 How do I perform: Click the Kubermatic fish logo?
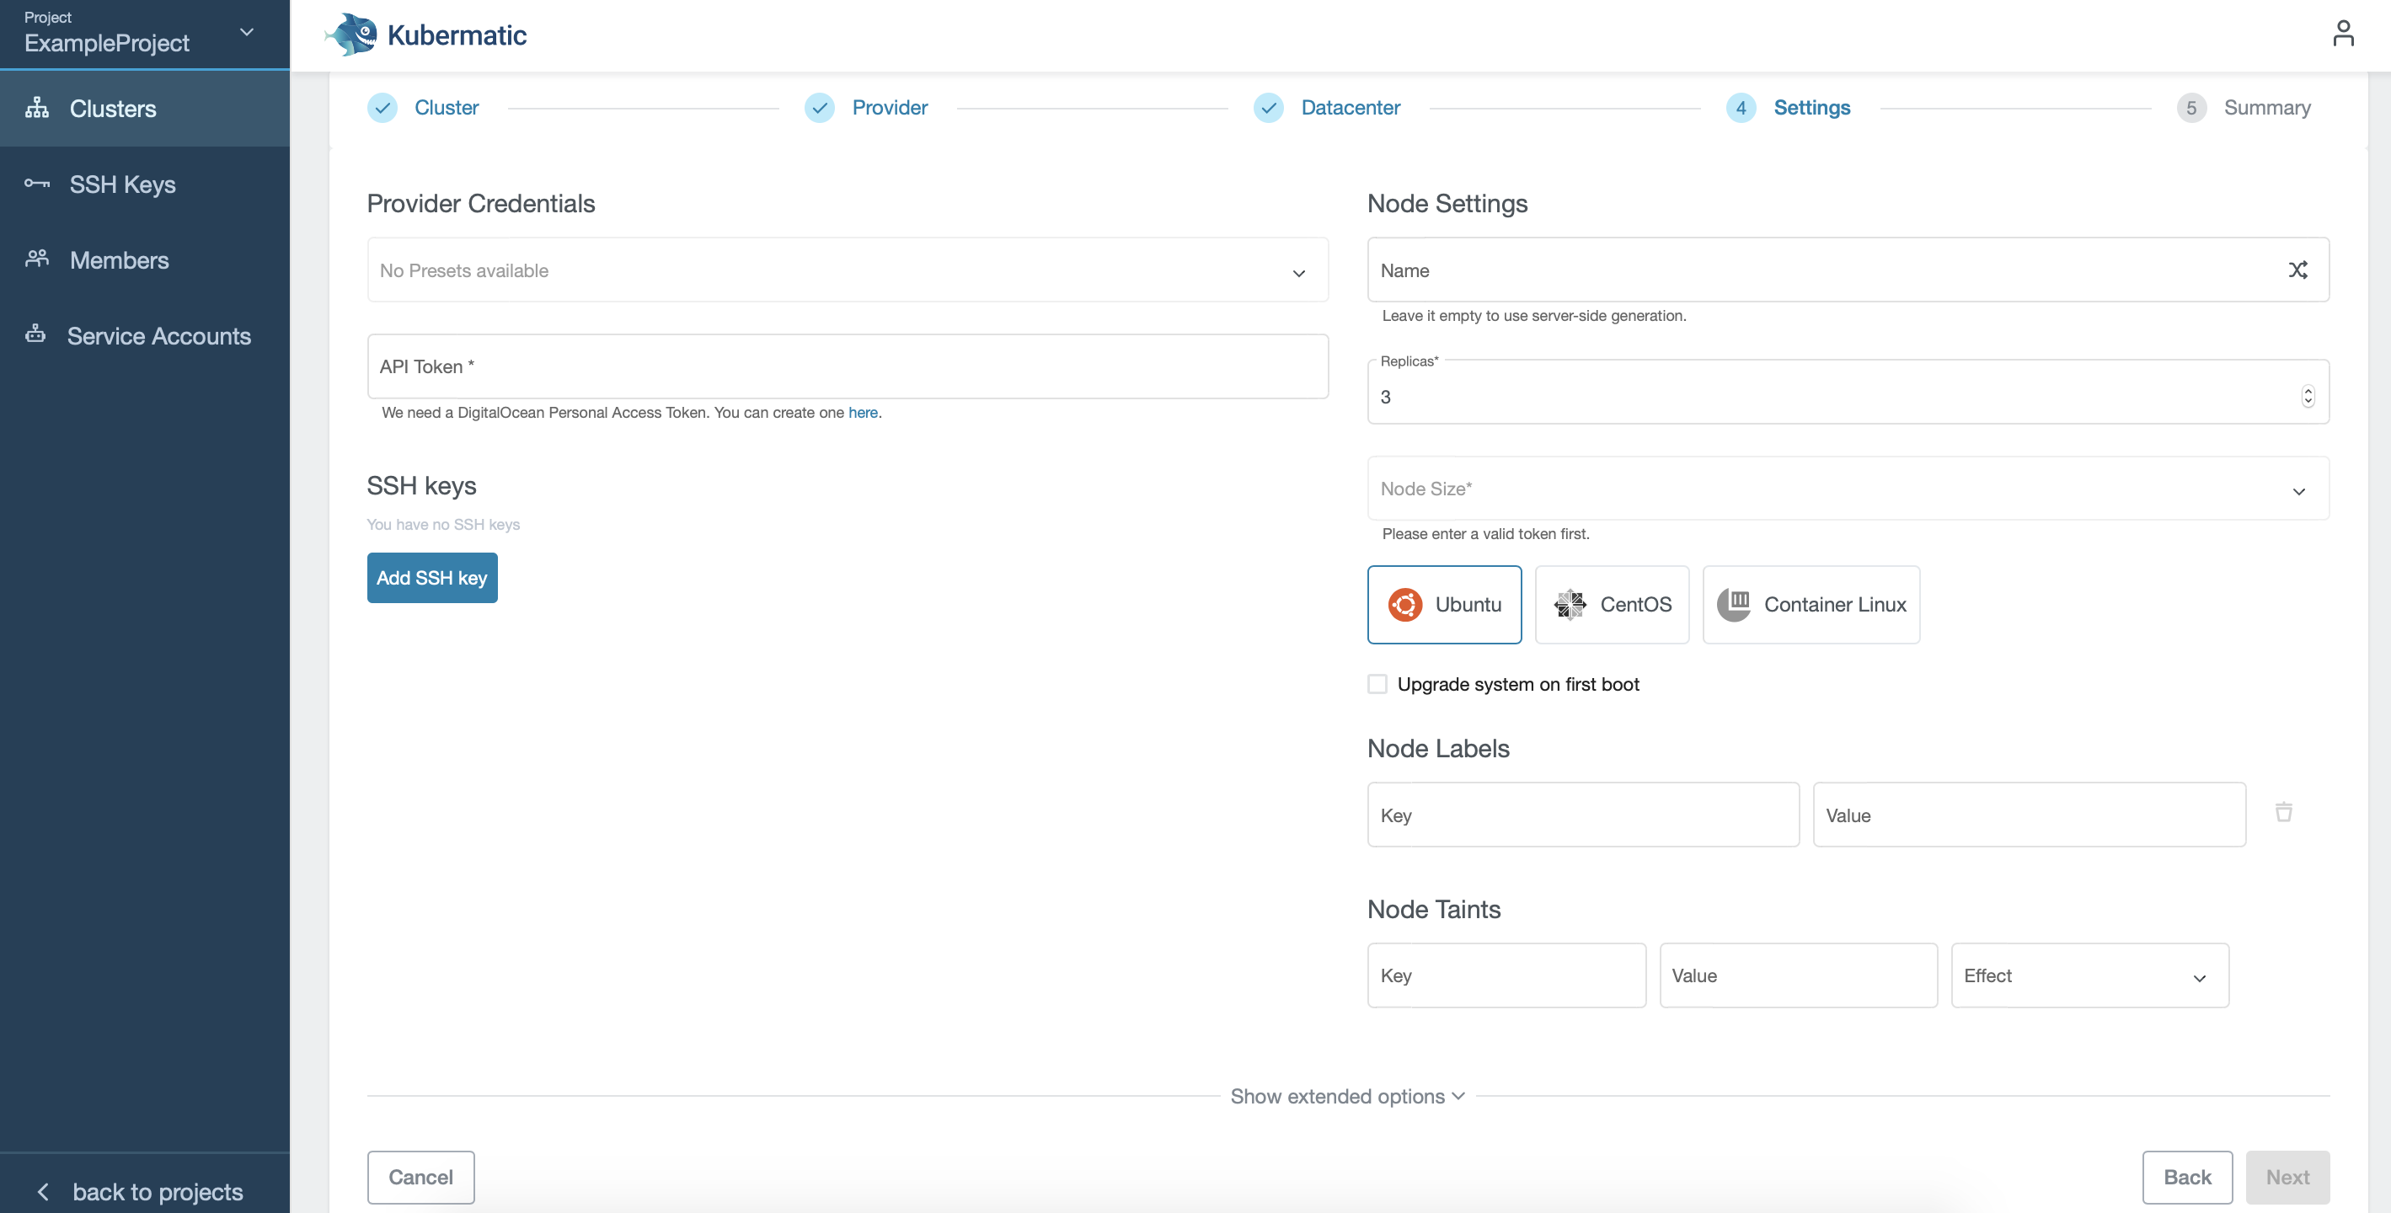(x=350, y=35)
